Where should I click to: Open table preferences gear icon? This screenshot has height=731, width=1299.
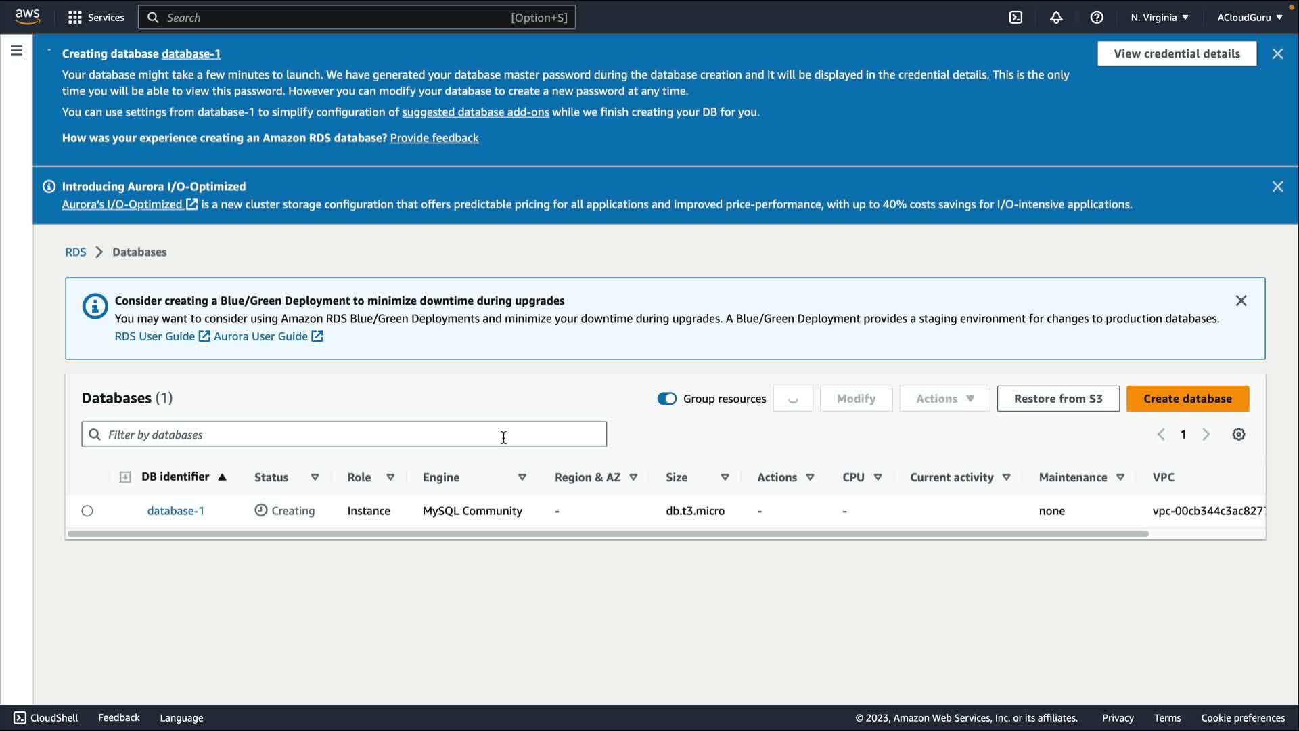tap(1238, 435)
